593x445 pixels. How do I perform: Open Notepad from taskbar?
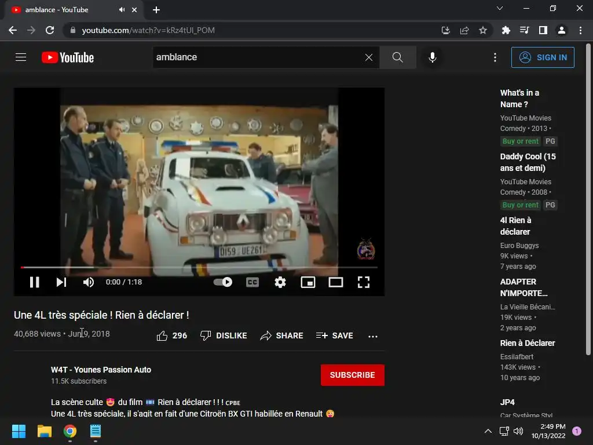(96, 431)
